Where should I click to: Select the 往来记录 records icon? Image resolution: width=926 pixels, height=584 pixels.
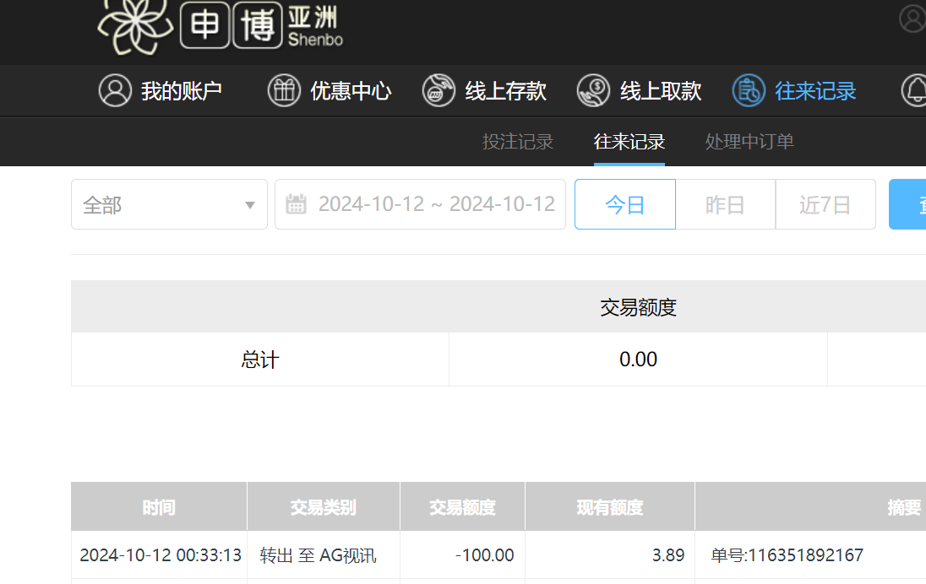click(x=748, y=90)
